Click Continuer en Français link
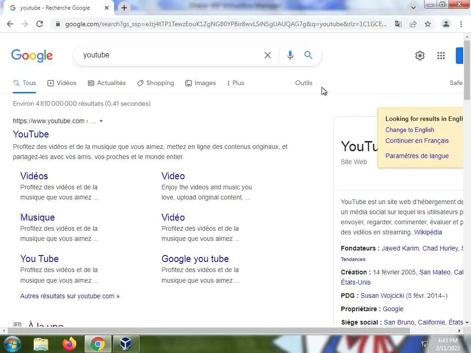The width and height of the screenshot is (471, 353). [x=417, y=141]
